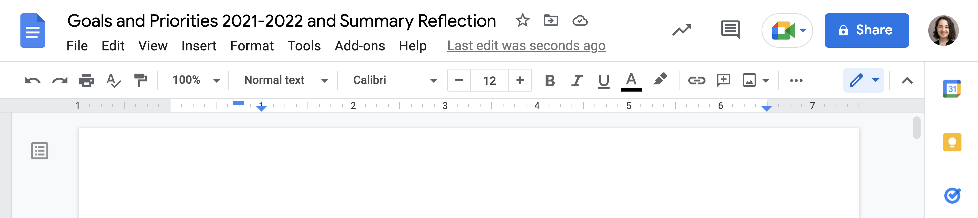Open the Tools menu
This screenshot has height=218, width=978.
click(x=304, y=46)
